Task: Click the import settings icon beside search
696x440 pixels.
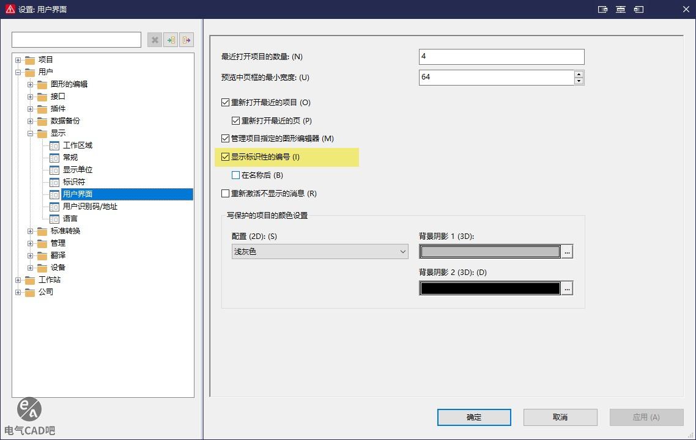Action: [x=171, y=40]
